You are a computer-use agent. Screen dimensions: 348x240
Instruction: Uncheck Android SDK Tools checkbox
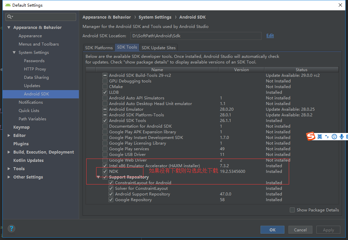pos(105,121)
